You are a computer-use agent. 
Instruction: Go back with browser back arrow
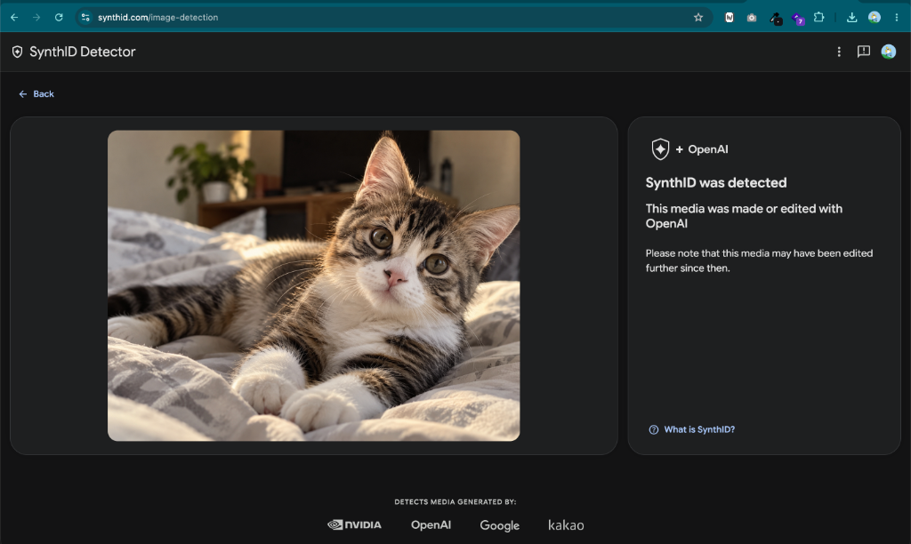click(x=14, y=18)
